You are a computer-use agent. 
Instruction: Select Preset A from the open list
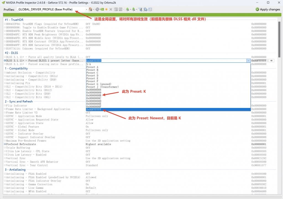(92, 67)
